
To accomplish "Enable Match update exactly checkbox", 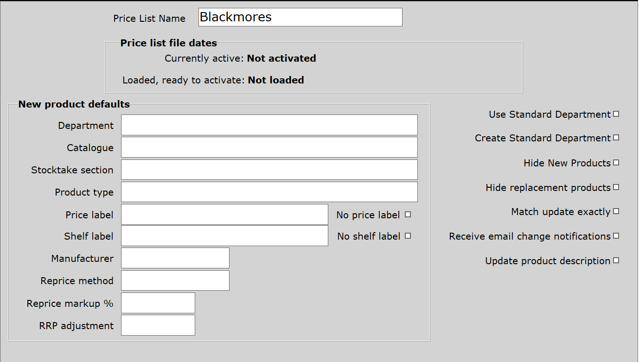I will 616,211.
